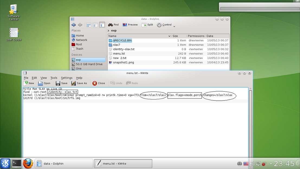
Task: Select the identity--slax.txt file
Action: (124, 49)
